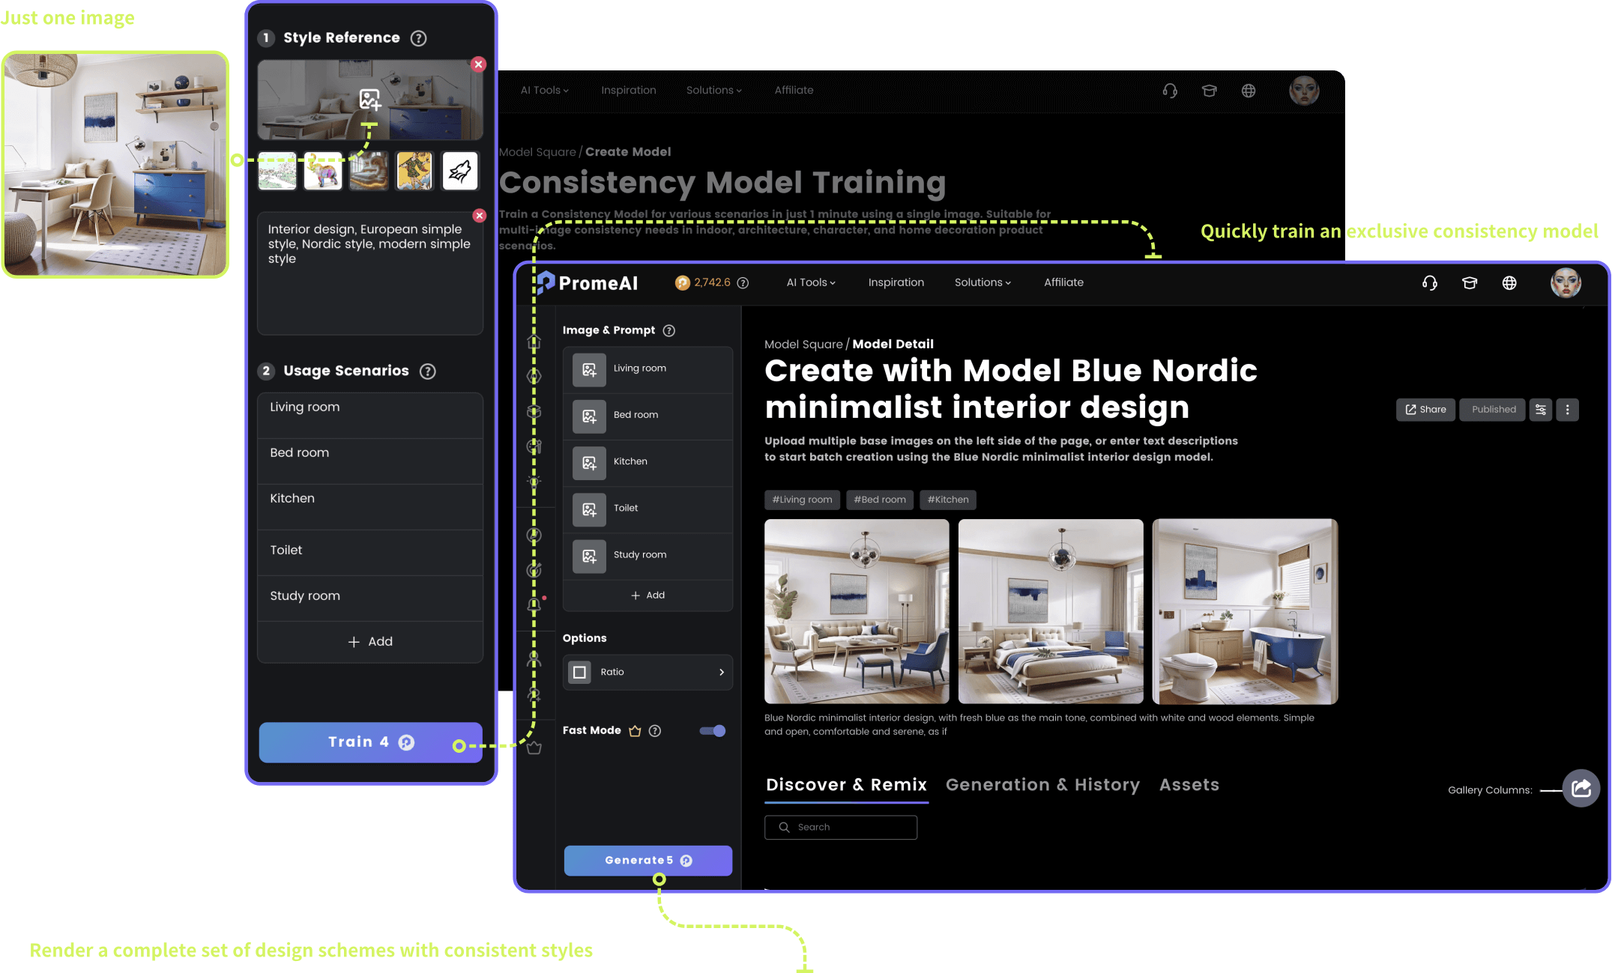Image resolution: width=1612 pixels, height=973 pixels.
Task: Remove the uploaded style reference image
Action: [478, 64]
